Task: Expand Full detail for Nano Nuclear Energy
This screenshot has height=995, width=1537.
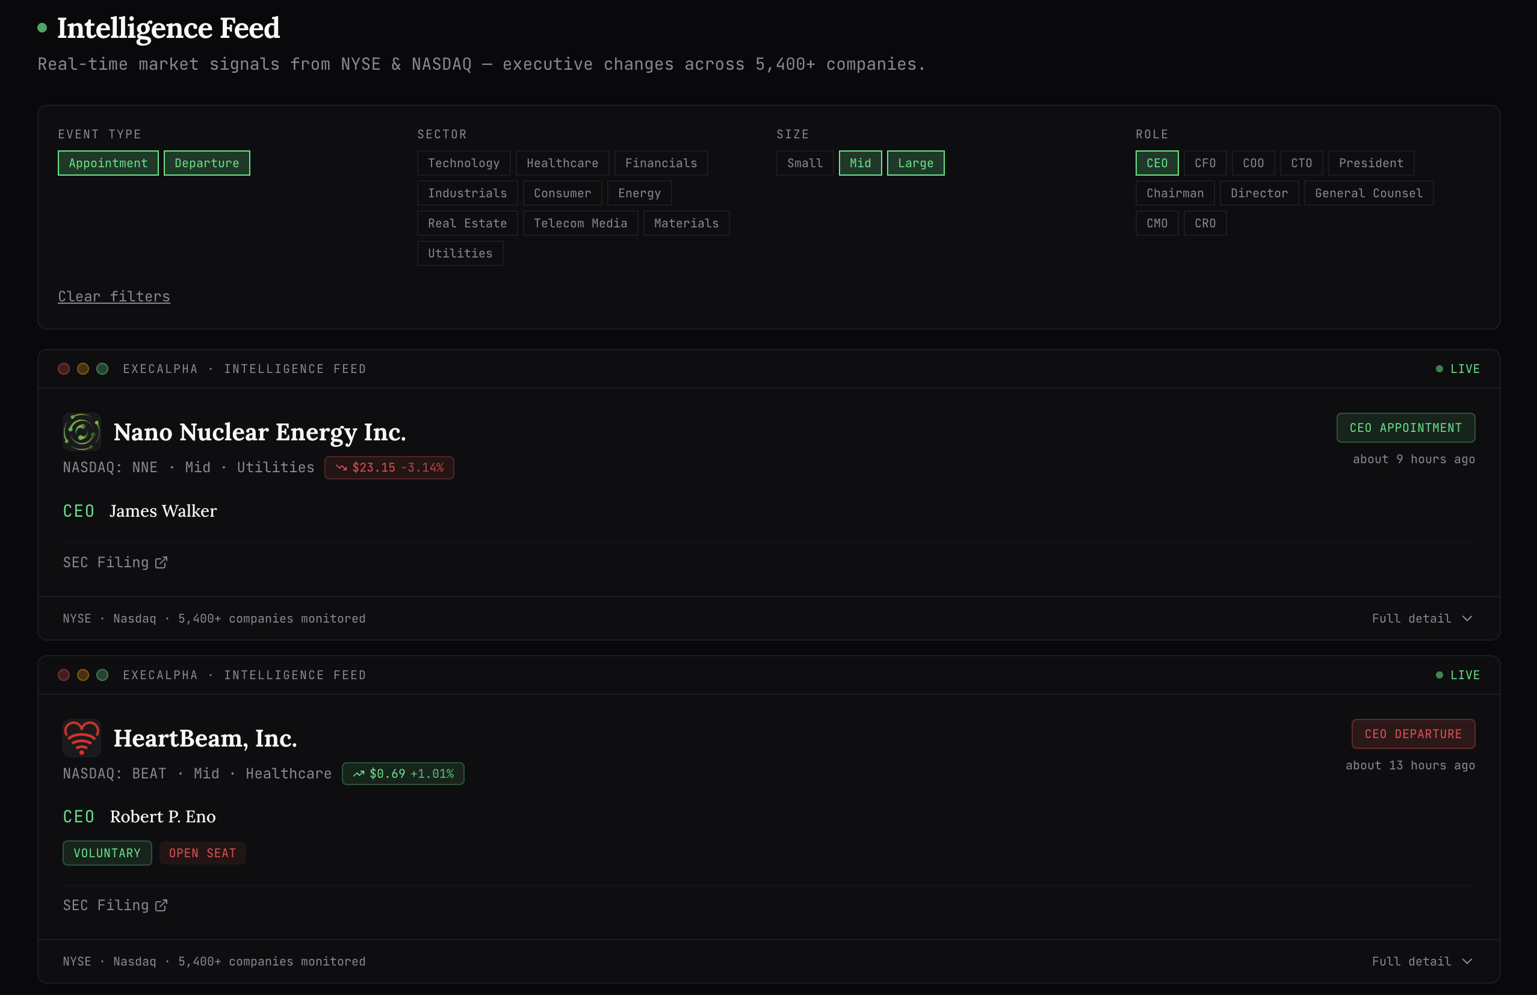Action: point(1422,618)
